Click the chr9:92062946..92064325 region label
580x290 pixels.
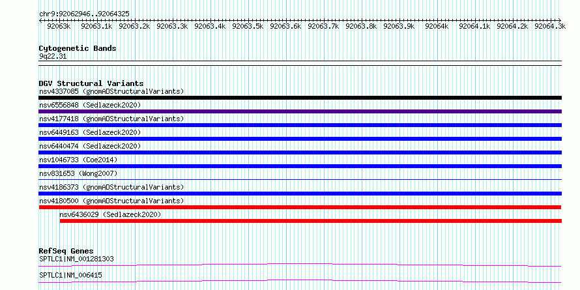[84, 14]
